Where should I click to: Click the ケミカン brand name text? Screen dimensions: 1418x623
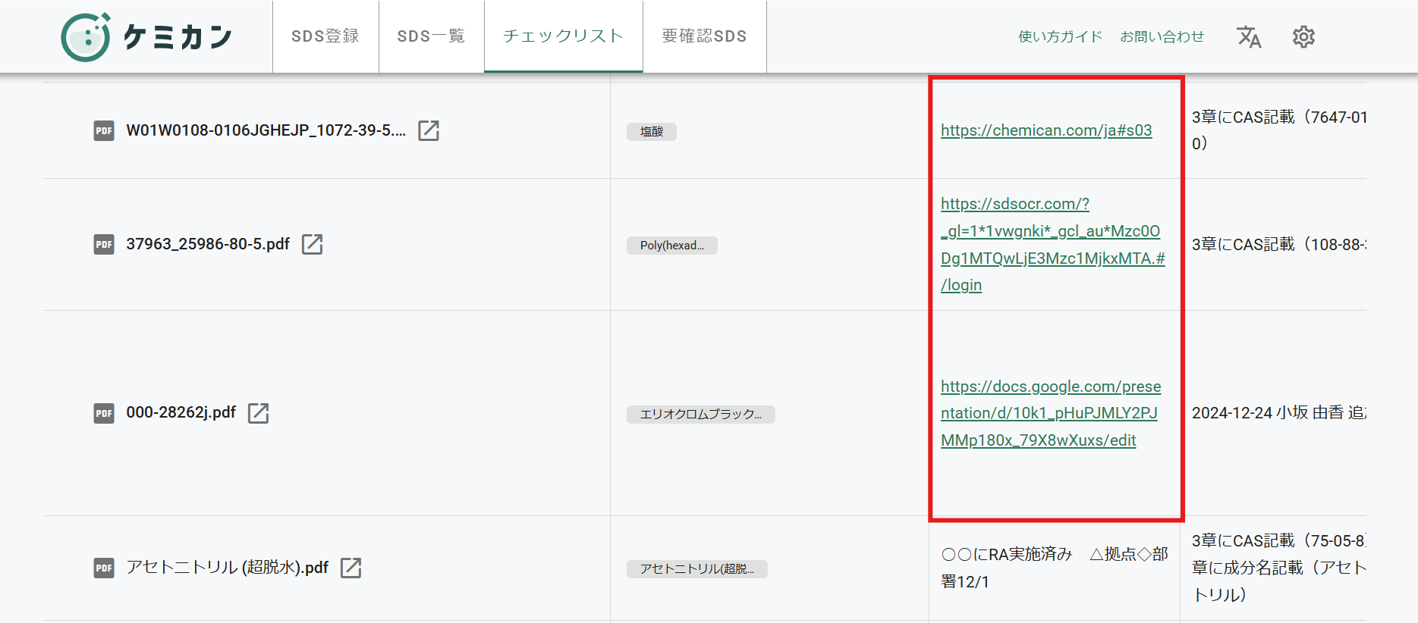178,37
